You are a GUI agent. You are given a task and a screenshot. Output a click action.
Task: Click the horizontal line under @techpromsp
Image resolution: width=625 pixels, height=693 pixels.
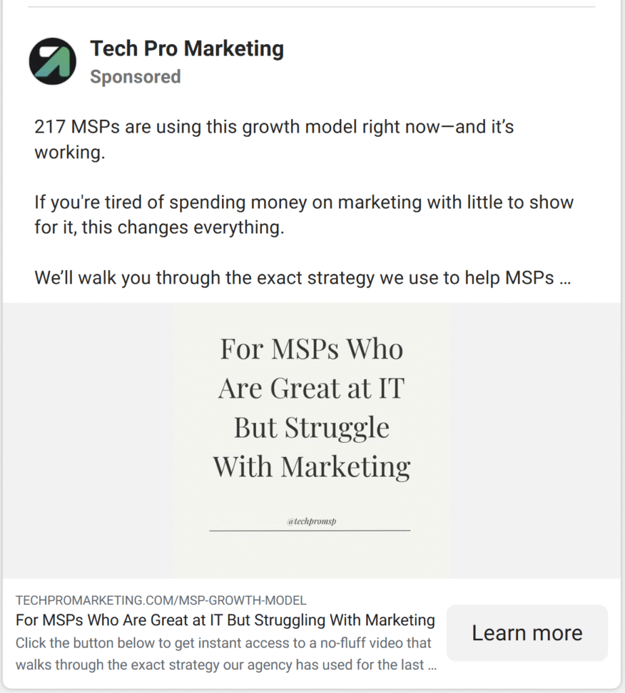[x=310, y=531]
